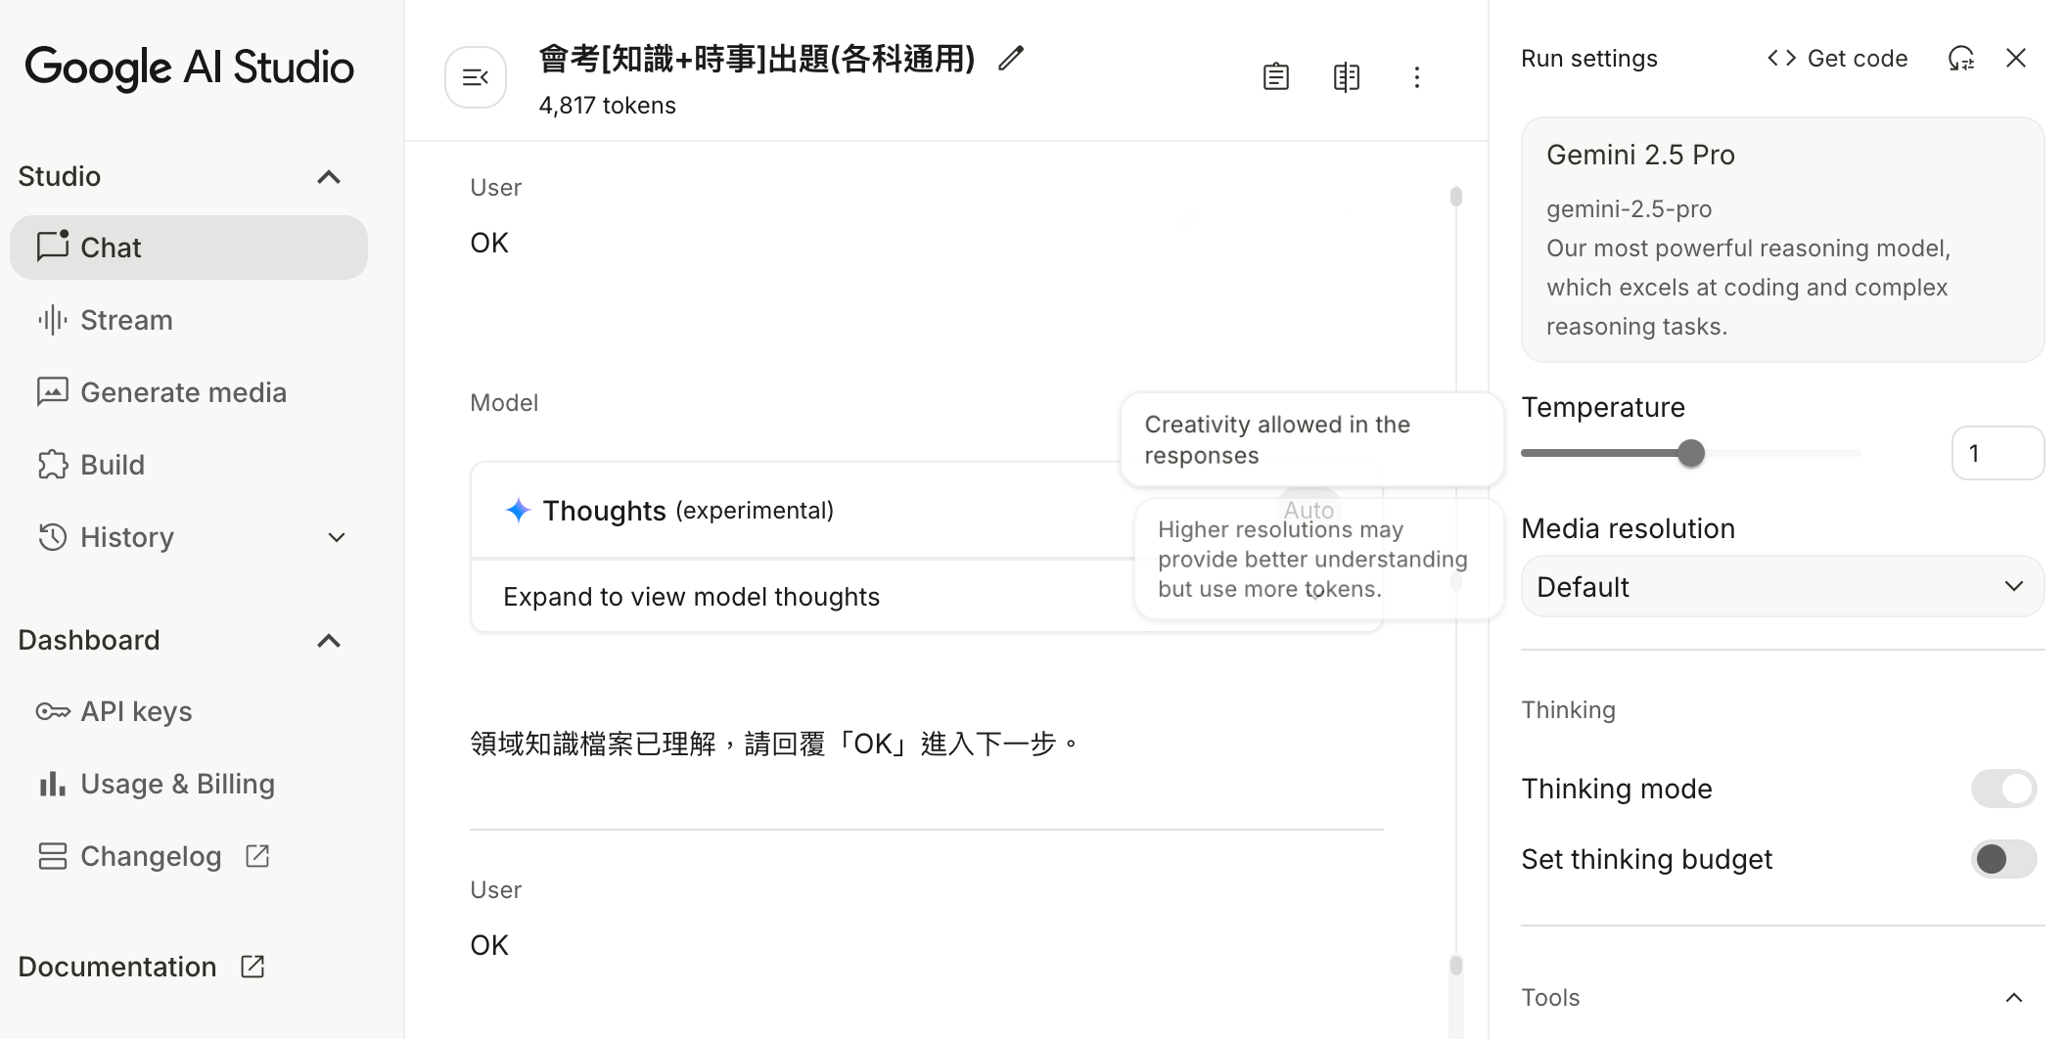Click Documentation external link icon
The height and width of the screenshot is (1039, 2067).
[253, 967]
